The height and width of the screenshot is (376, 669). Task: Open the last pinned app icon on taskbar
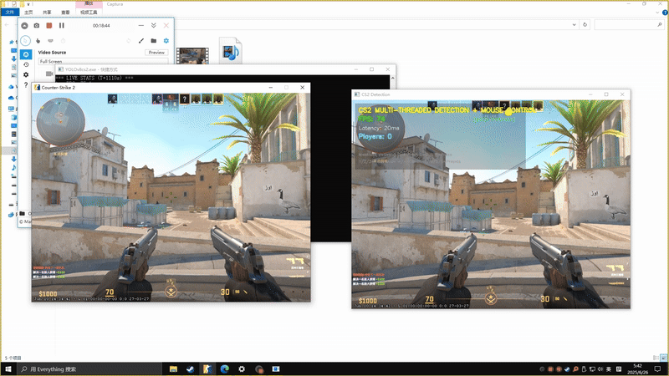[x=276, y=369]
